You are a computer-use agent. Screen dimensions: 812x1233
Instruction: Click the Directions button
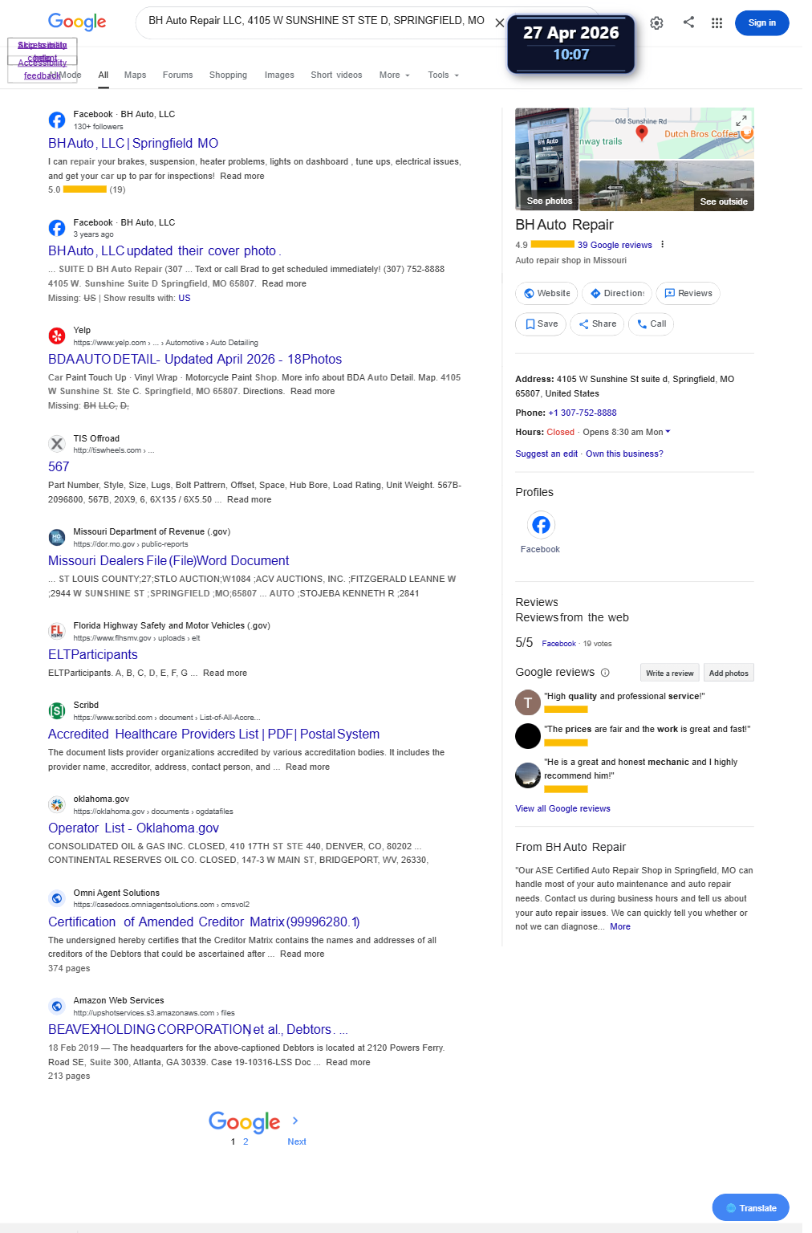tap(616, 293)
